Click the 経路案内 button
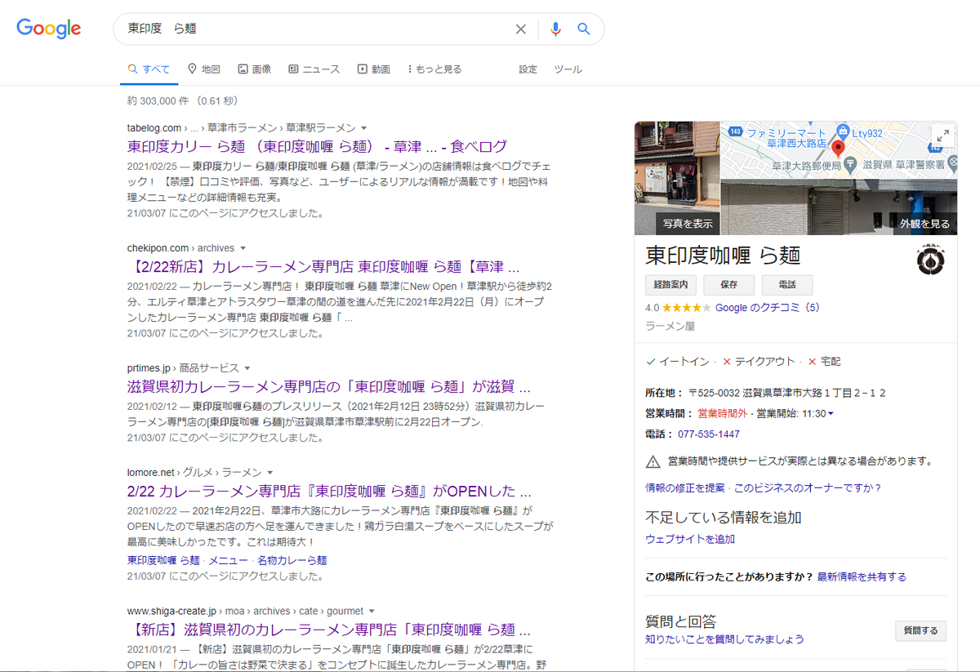The height and width of the screenshot is (672, 980). point(670,285)
